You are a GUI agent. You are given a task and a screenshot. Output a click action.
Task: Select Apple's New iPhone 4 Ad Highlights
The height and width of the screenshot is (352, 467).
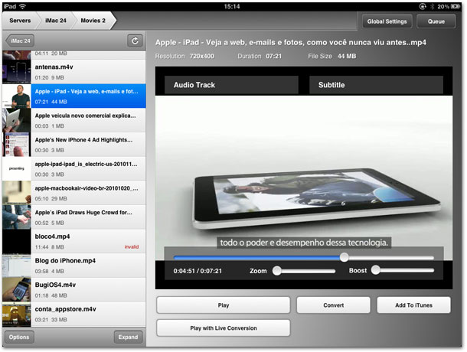tap(73, 145)
